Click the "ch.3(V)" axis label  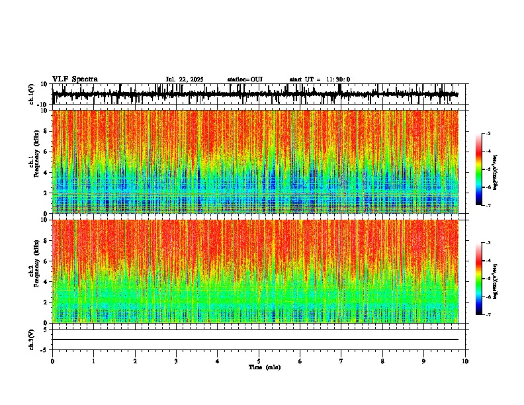tap(32, 339)
